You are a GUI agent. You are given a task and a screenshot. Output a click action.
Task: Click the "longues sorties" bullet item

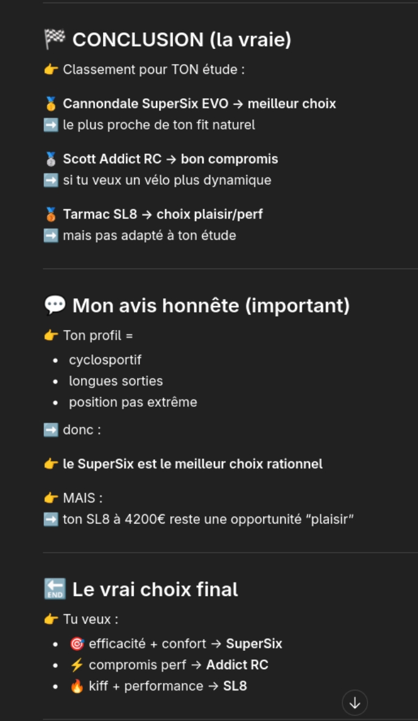click(x=116, y=381)
